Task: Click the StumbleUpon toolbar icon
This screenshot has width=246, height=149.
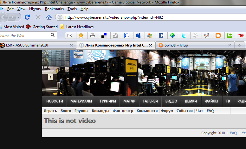Action: click(x=172, y=35)
